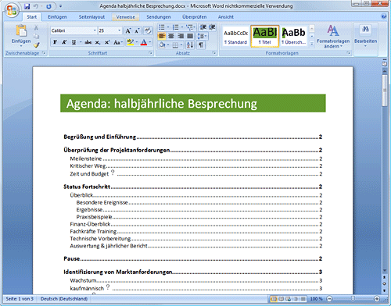Viewport: 391px width, 306px height.
Task: Click Seite: 1 von 3 status
Action: pyautogui.click(x=20, y=299)
